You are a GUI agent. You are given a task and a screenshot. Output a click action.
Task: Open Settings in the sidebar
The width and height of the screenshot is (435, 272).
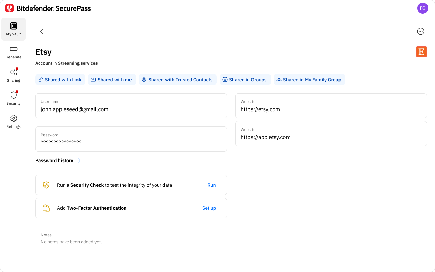(14, 122)
